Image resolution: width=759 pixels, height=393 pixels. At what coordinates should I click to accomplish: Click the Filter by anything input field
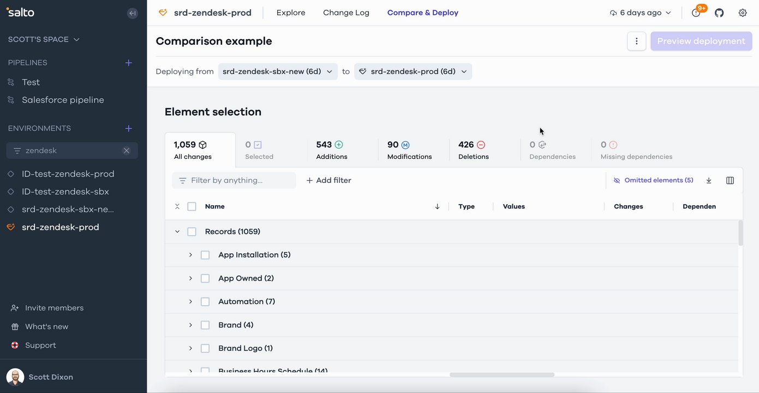(x=240, y=181)
